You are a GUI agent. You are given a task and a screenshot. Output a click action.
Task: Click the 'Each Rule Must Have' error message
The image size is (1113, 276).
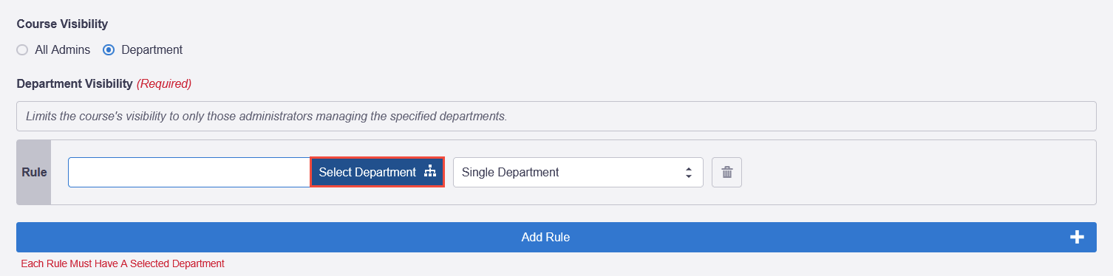click(x=123, y=263)
